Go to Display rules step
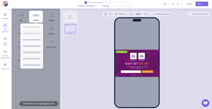The image size is (212, 109). pos(126,4)
